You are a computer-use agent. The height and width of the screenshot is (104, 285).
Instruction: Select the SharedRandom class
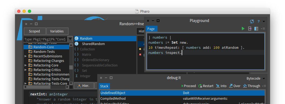pos(105,44)
